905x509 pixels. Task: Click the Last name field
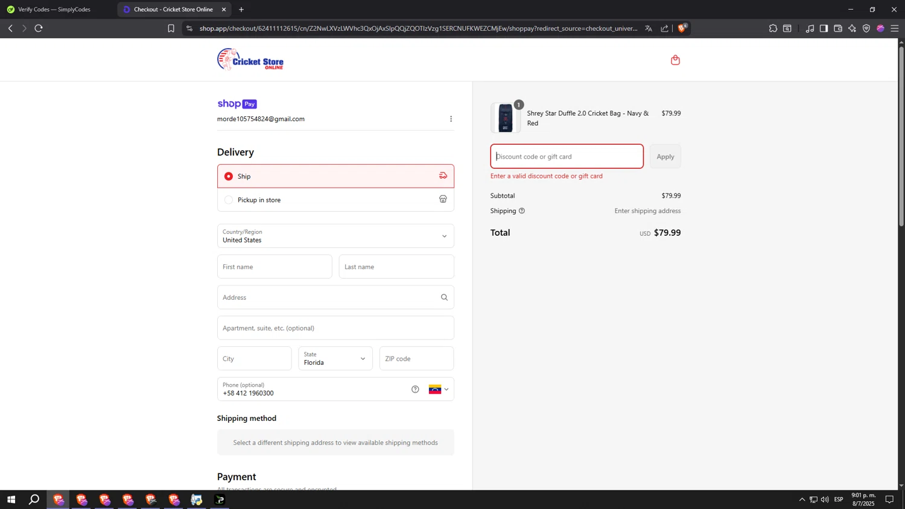(396, 267)
